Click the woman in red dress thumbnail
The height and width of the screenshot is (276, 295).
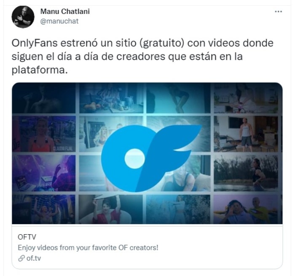click(x=110, y=209)
